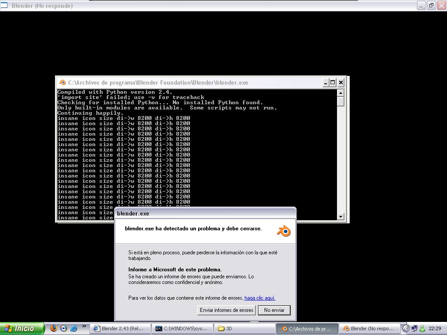The height and width of the screenshot is (335, 447).
Task: Click 'Continuing happily.' console line
Action: [x=90, y=113]
